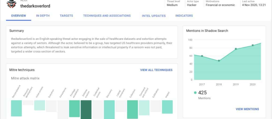This screenshot has height=119, width=272.
Task: Click the Collection technique bar
Action: 133,109
